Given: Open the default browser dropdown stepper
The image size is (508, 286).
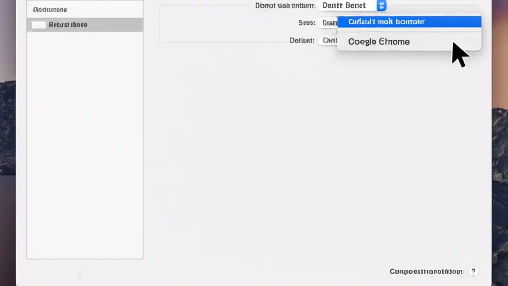Looking at the screenshot, I should click(x=381, y=5).
